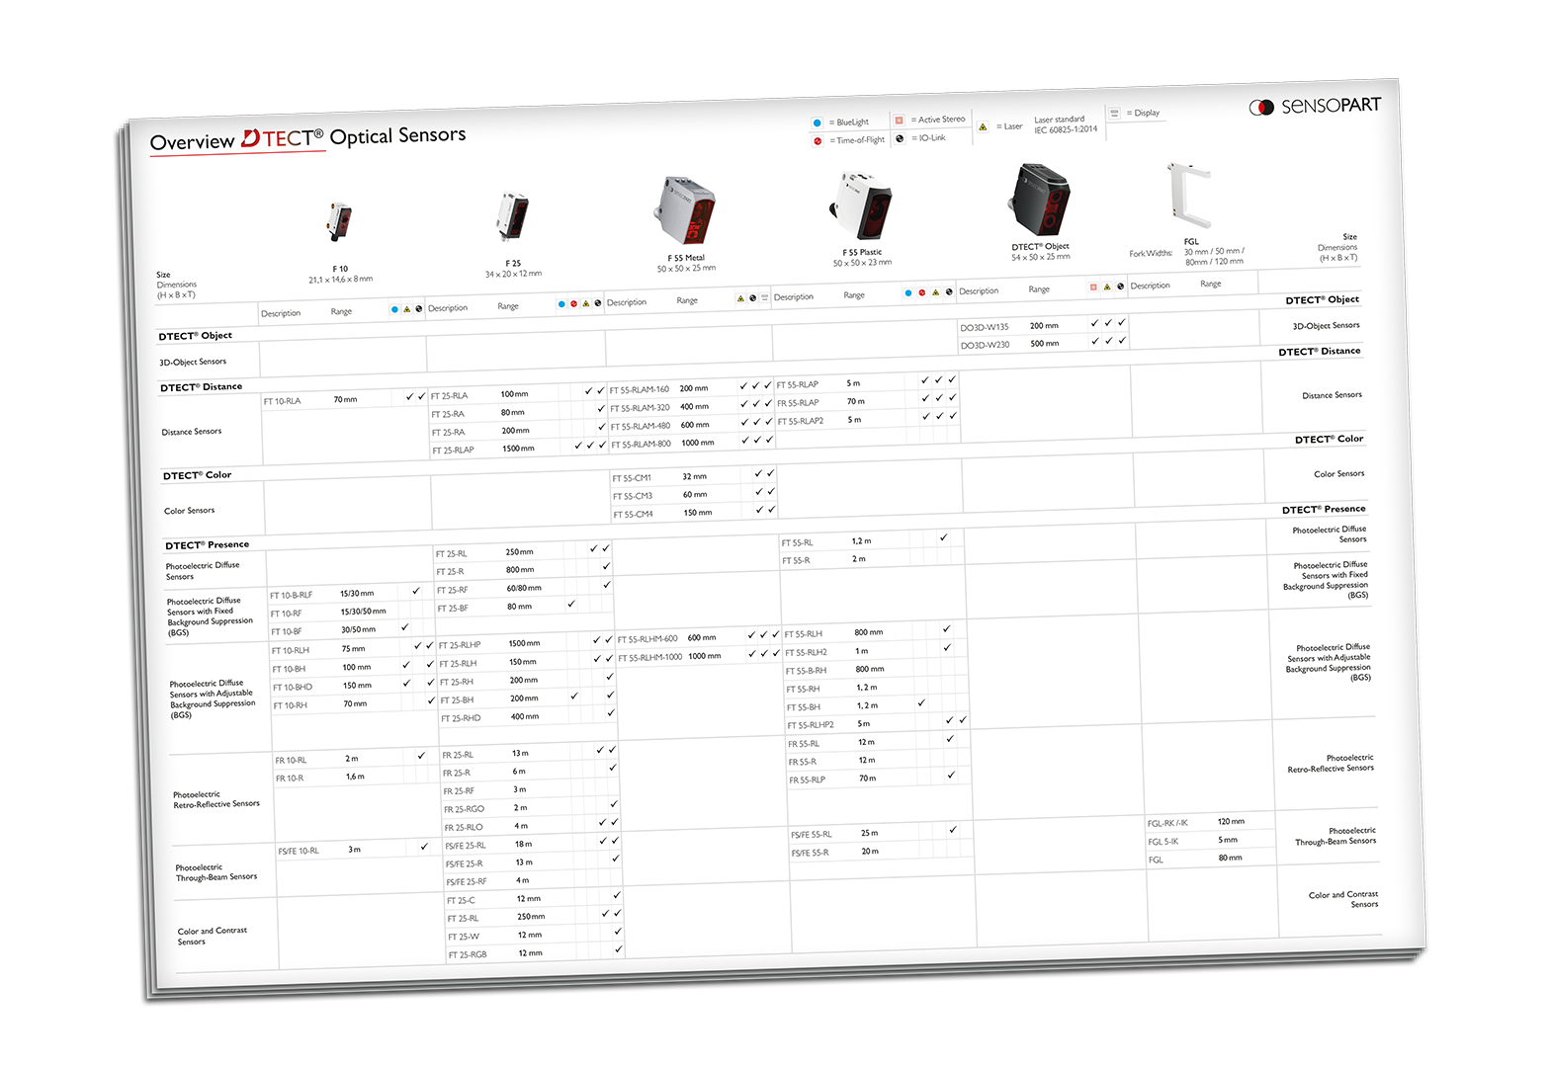Click the right-side 'DTECT Object' section heading
Screen dimensions: 1550x1067
point(1323,300)
